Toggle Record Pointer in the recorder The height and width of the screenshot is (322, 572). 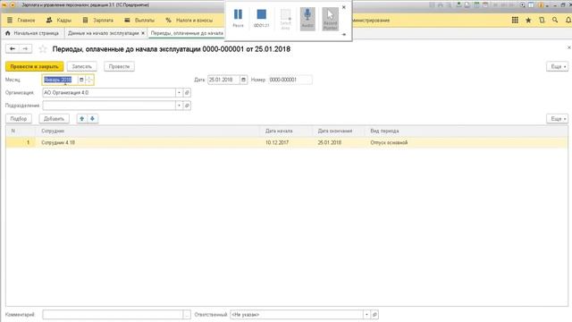(x=330, y=19)
